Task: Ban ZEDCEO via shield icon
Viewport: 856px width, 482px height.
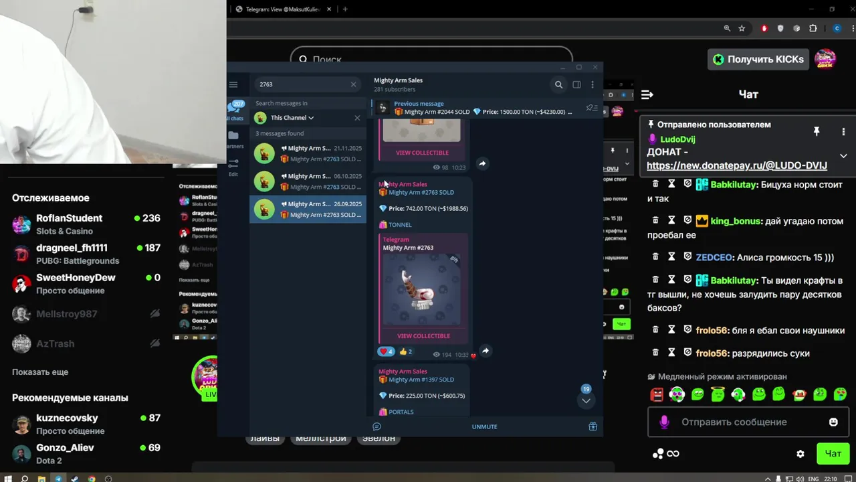Action: [687, 257]
